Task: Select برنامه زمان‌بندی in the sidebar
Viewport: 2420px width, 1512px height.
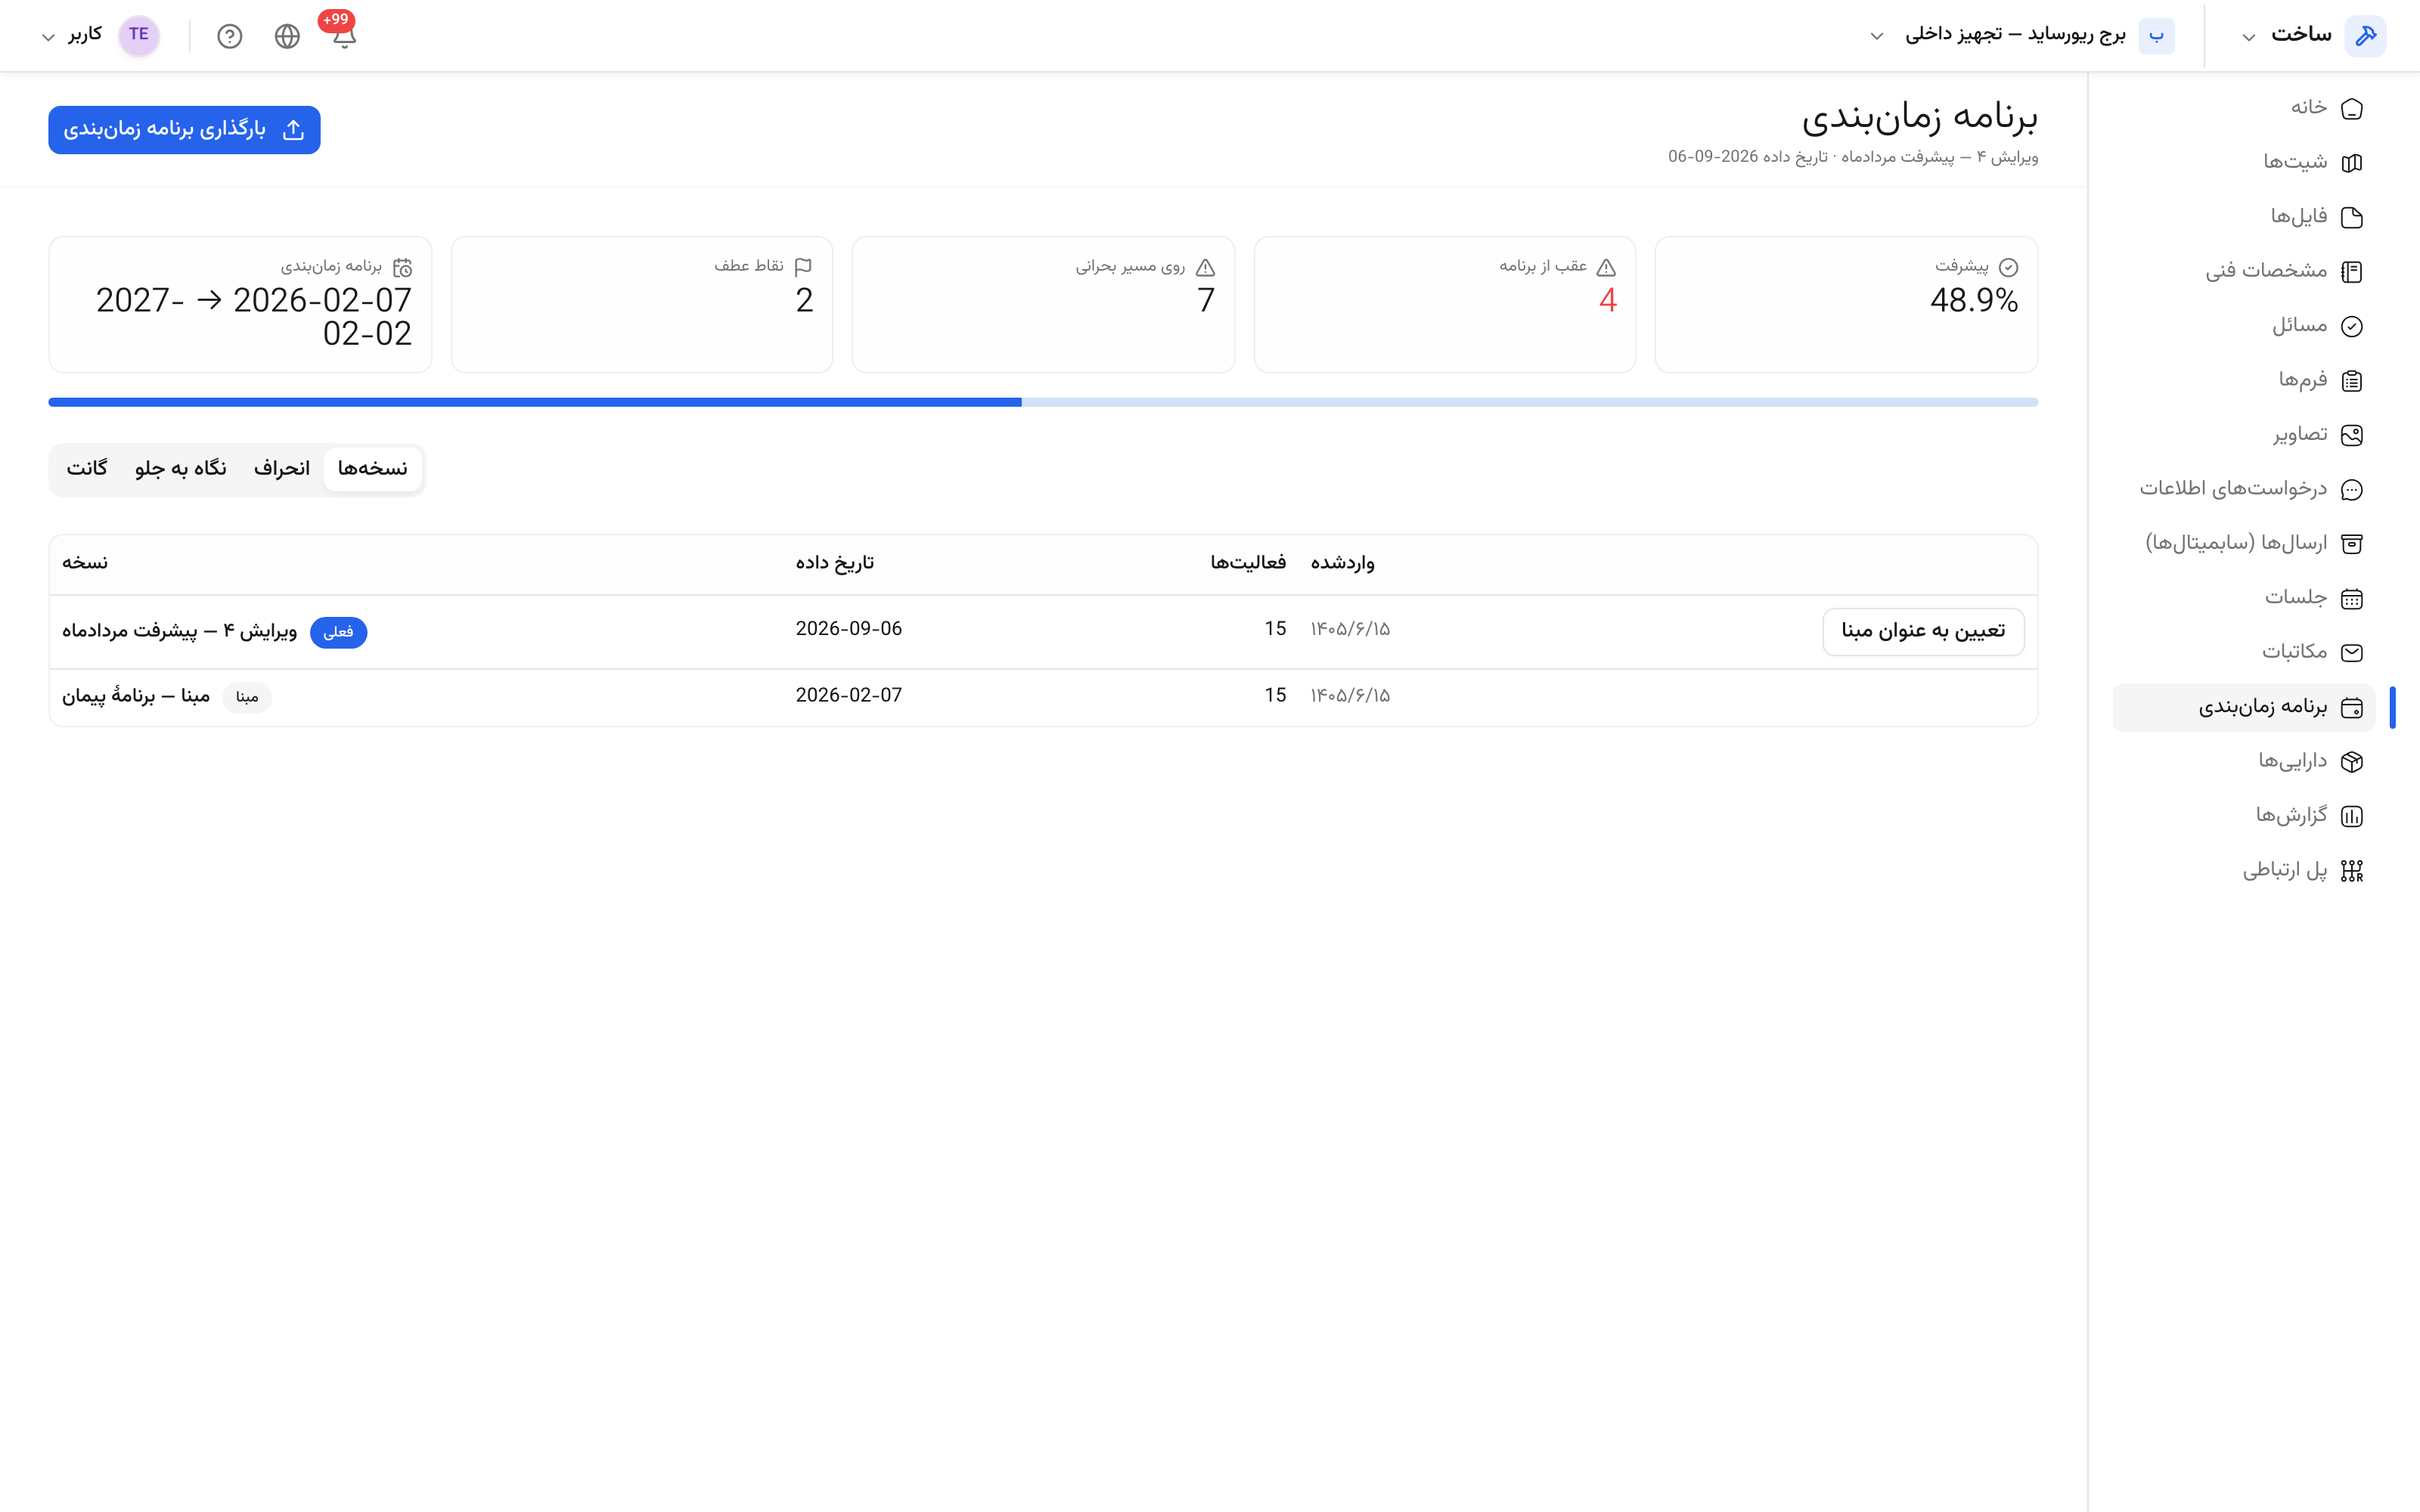Action: pyautogui.click(x=2243, y=707)
